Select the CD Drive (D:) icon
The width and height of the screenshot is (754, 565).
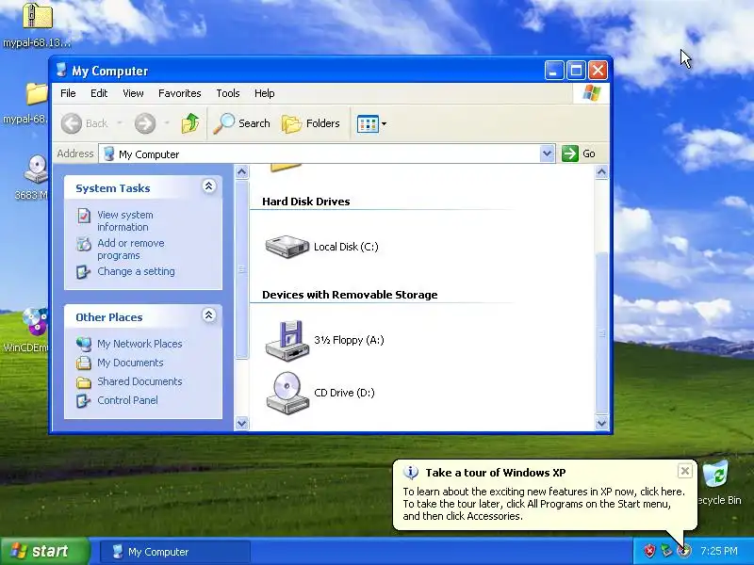[287, 393]
